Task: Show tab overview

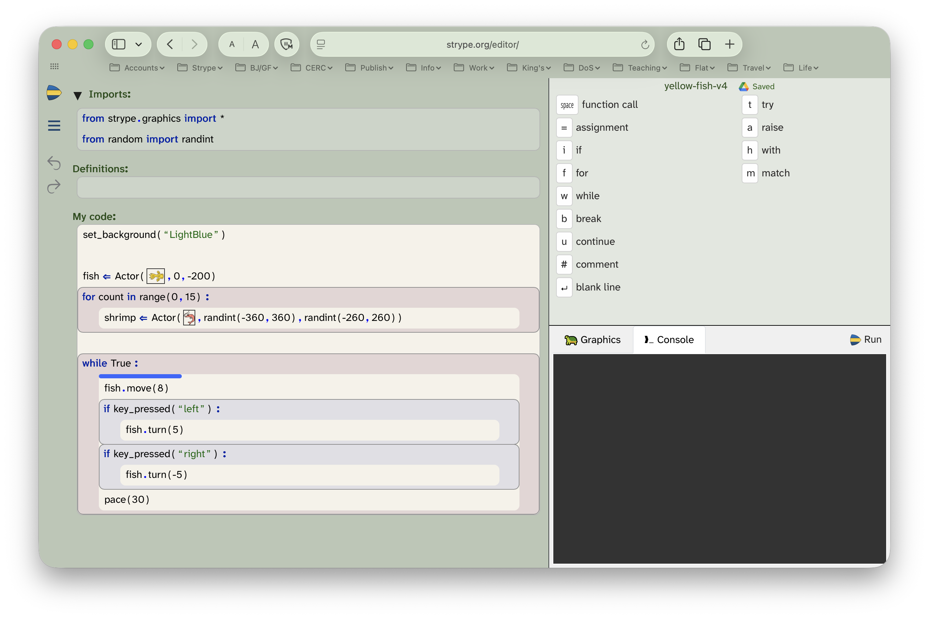Action: coord(705,44)
